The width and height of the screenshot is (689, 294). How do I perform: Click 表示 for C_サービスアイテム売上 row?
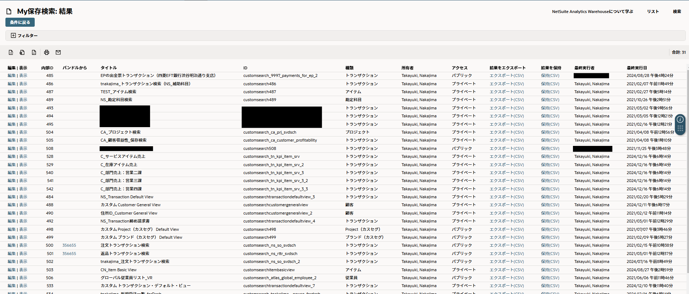click(23, 156)
